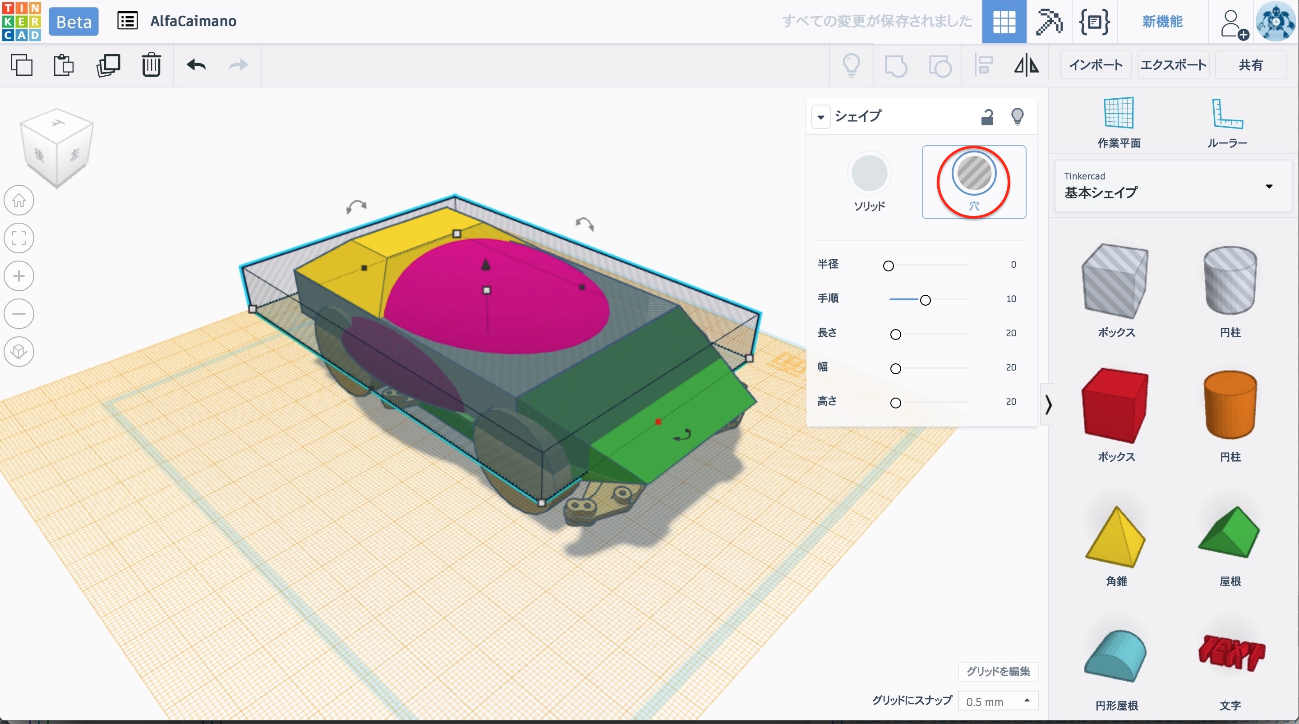Click the undo arrow
Image resolution: width=1299 pixels, height=724 pixels.
(x=196, y=65)
